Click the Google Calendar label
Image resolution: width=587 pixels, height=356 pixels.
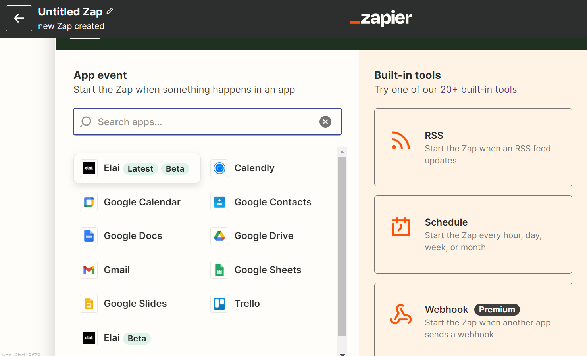[x=142, y=202]
